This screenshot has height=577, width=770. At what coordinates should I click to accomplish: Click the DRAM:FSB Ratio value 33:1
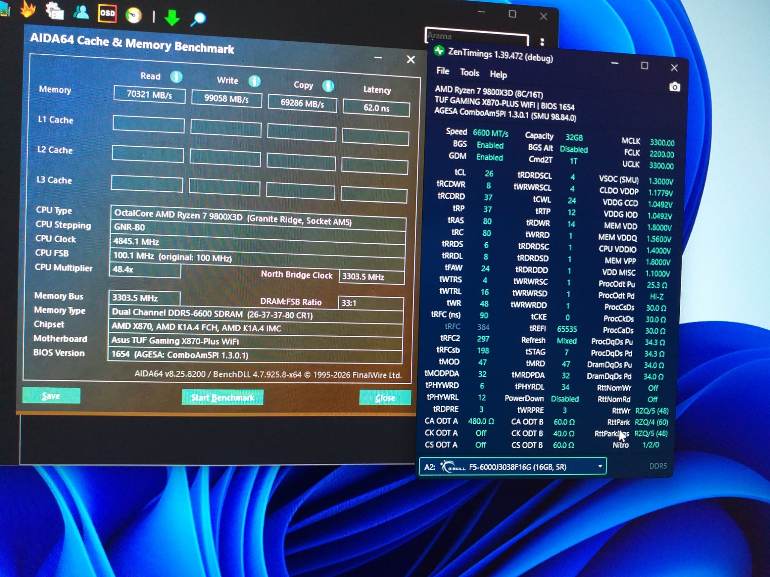[371, 303]
